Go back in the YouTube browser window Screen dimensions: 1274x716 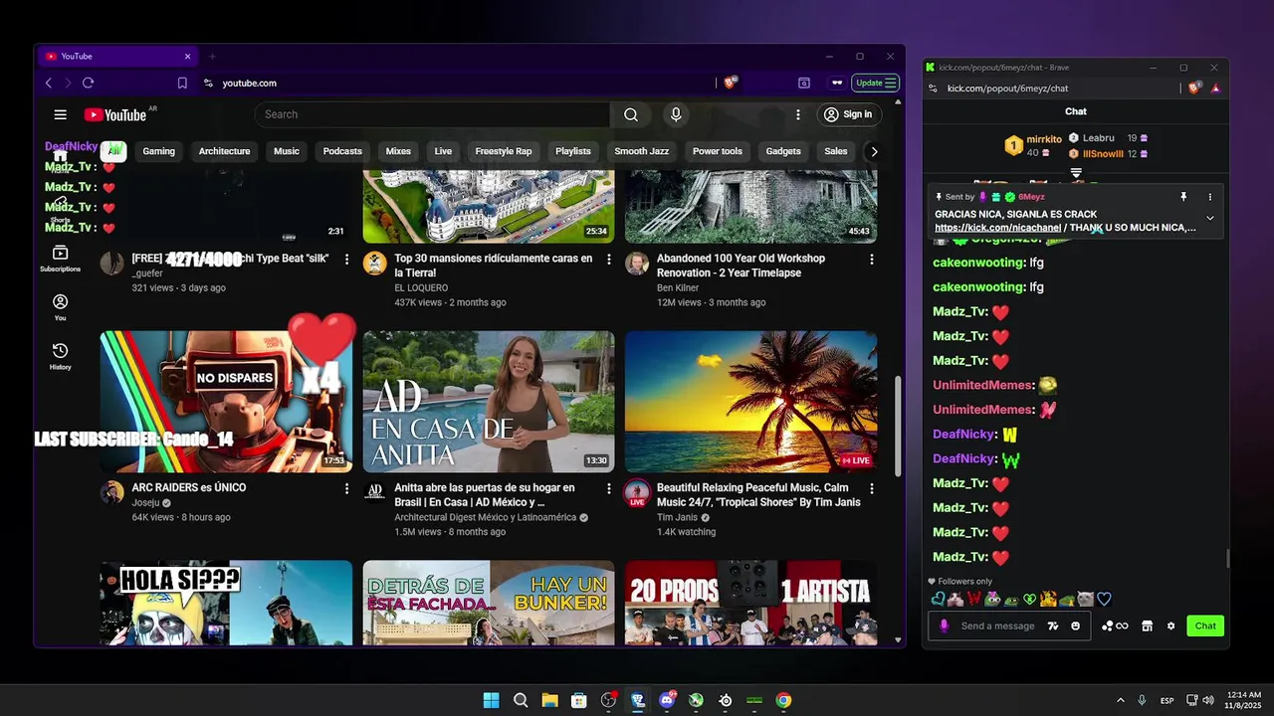coord(49,83)
